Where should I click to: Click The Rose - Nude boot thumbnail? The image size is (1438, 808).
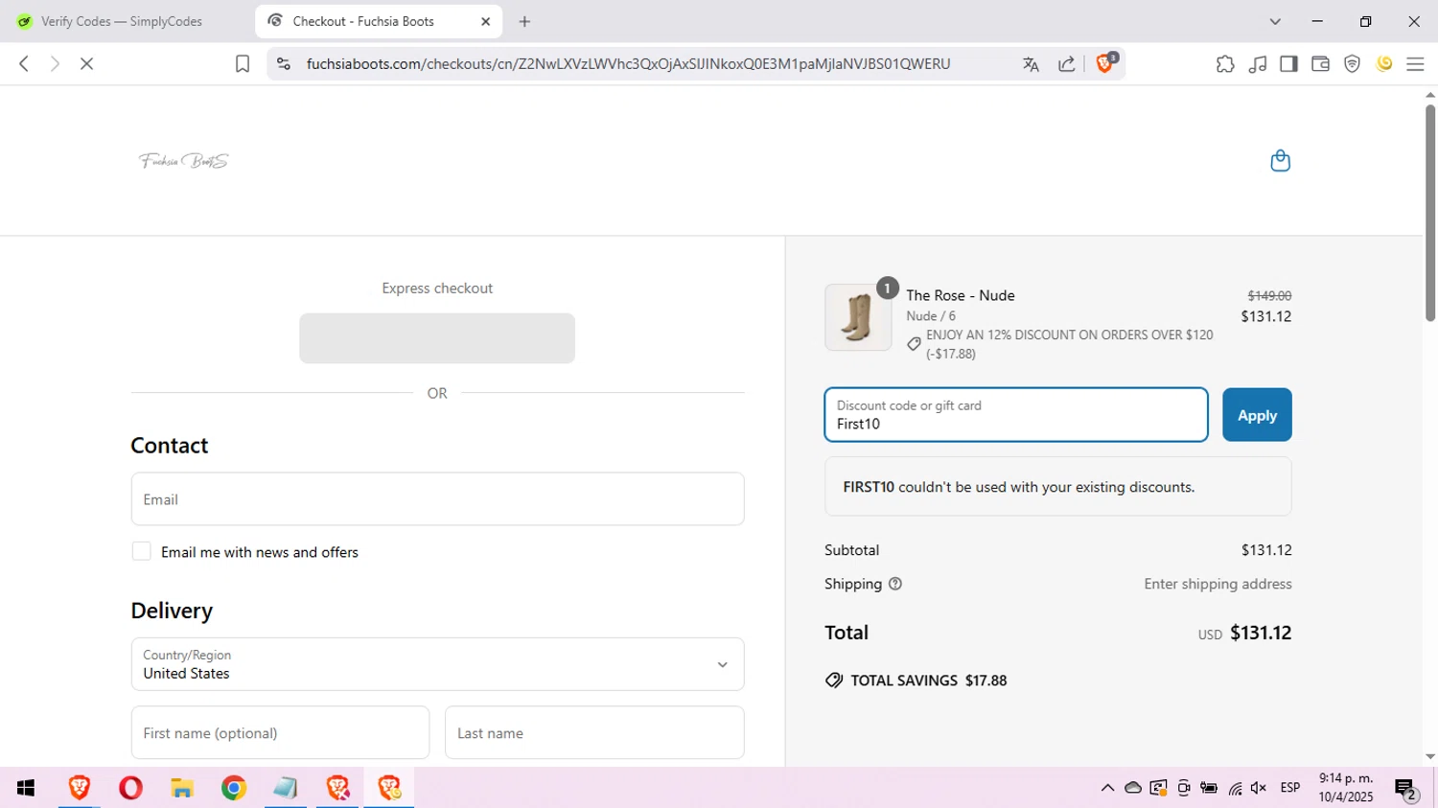(x=858, y=317)
